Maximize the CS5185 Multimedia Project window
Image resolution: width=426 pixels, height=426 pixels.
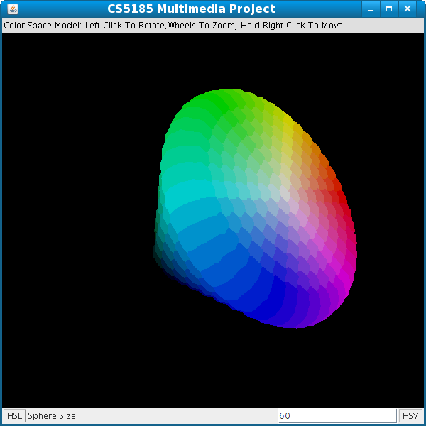coord(388,9)
